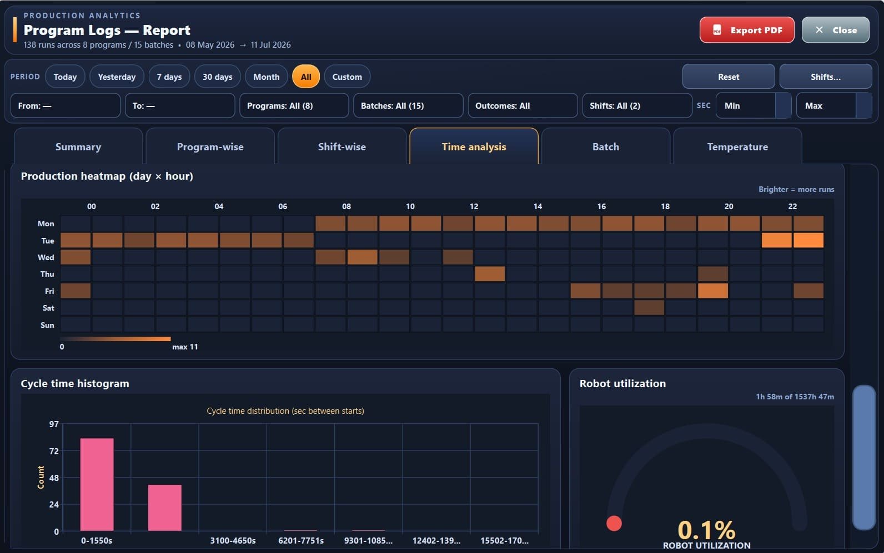
Task: Click the red gauge indicator dot
Action: pos(614,523)
